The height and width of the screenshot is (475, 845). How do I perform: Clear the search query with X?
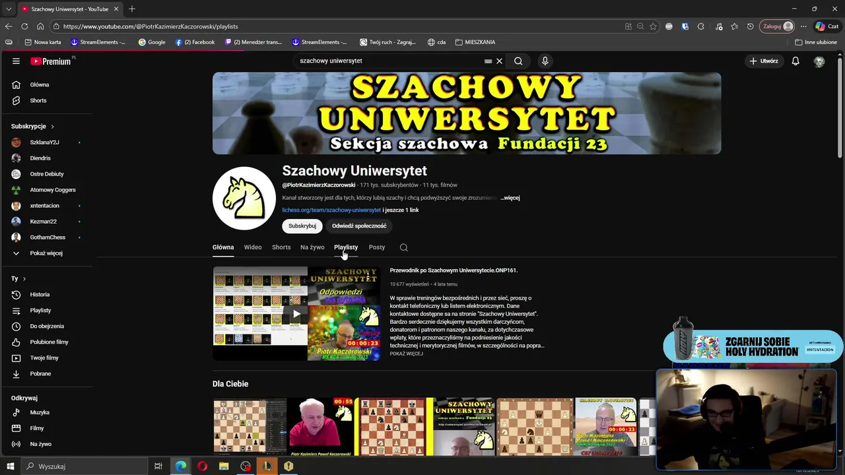499,61
